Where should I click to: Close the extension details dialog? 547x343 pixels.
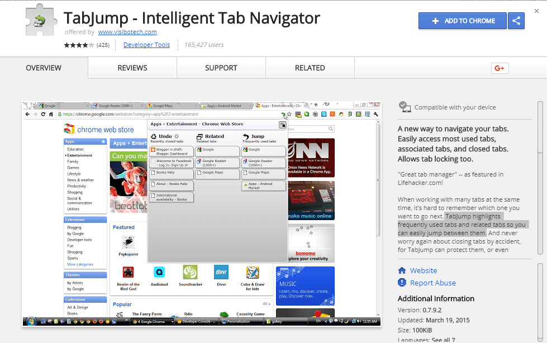(x=536, y=11)
